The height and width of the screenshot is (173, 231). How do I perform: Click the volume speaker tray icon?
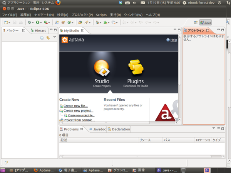134,3
